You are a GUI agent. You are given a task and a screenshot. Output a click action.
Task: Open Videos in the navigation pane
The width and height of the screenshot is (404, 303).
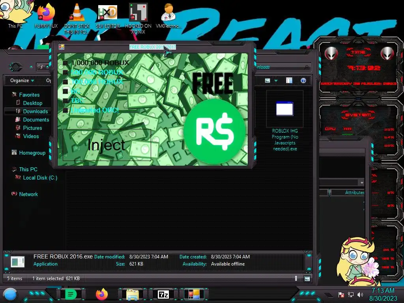(31, 136)
